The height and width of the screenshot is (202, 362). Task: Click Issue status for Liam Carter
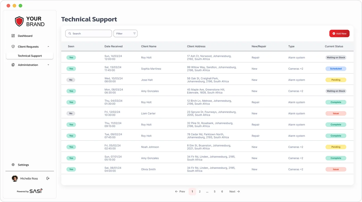tap(336, 113)
